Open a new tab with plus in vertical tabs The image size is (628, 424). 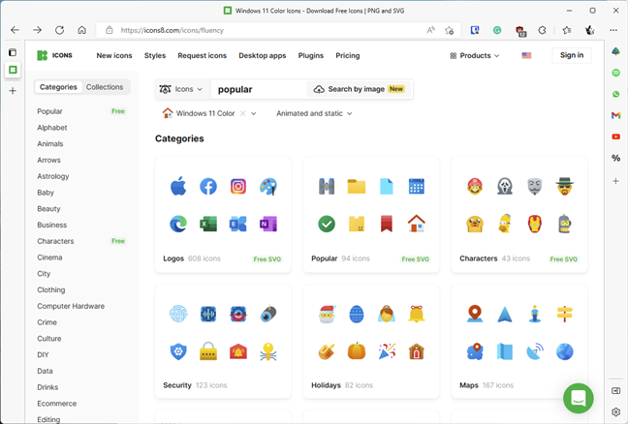(x=13, y=91)
